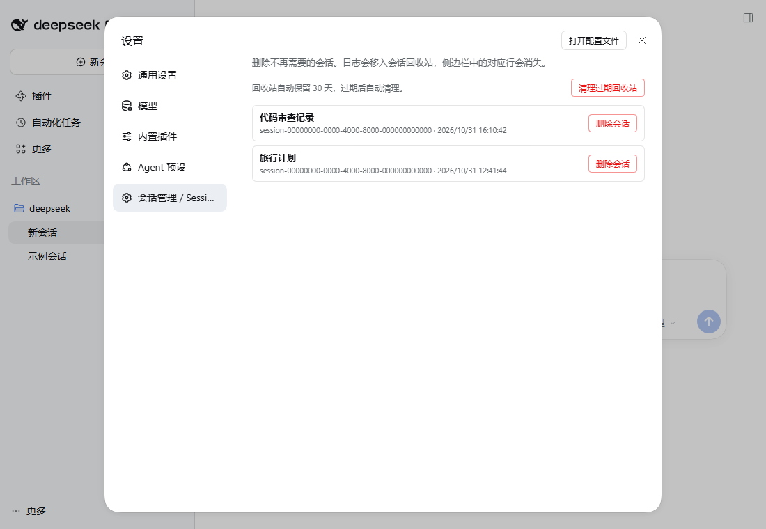Open 通用设置 in settings sidebar
The image size is (766, 529).
(x=169, y=75)
